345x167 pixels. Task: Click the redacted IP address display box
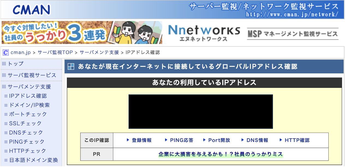[x=201, y=112]
